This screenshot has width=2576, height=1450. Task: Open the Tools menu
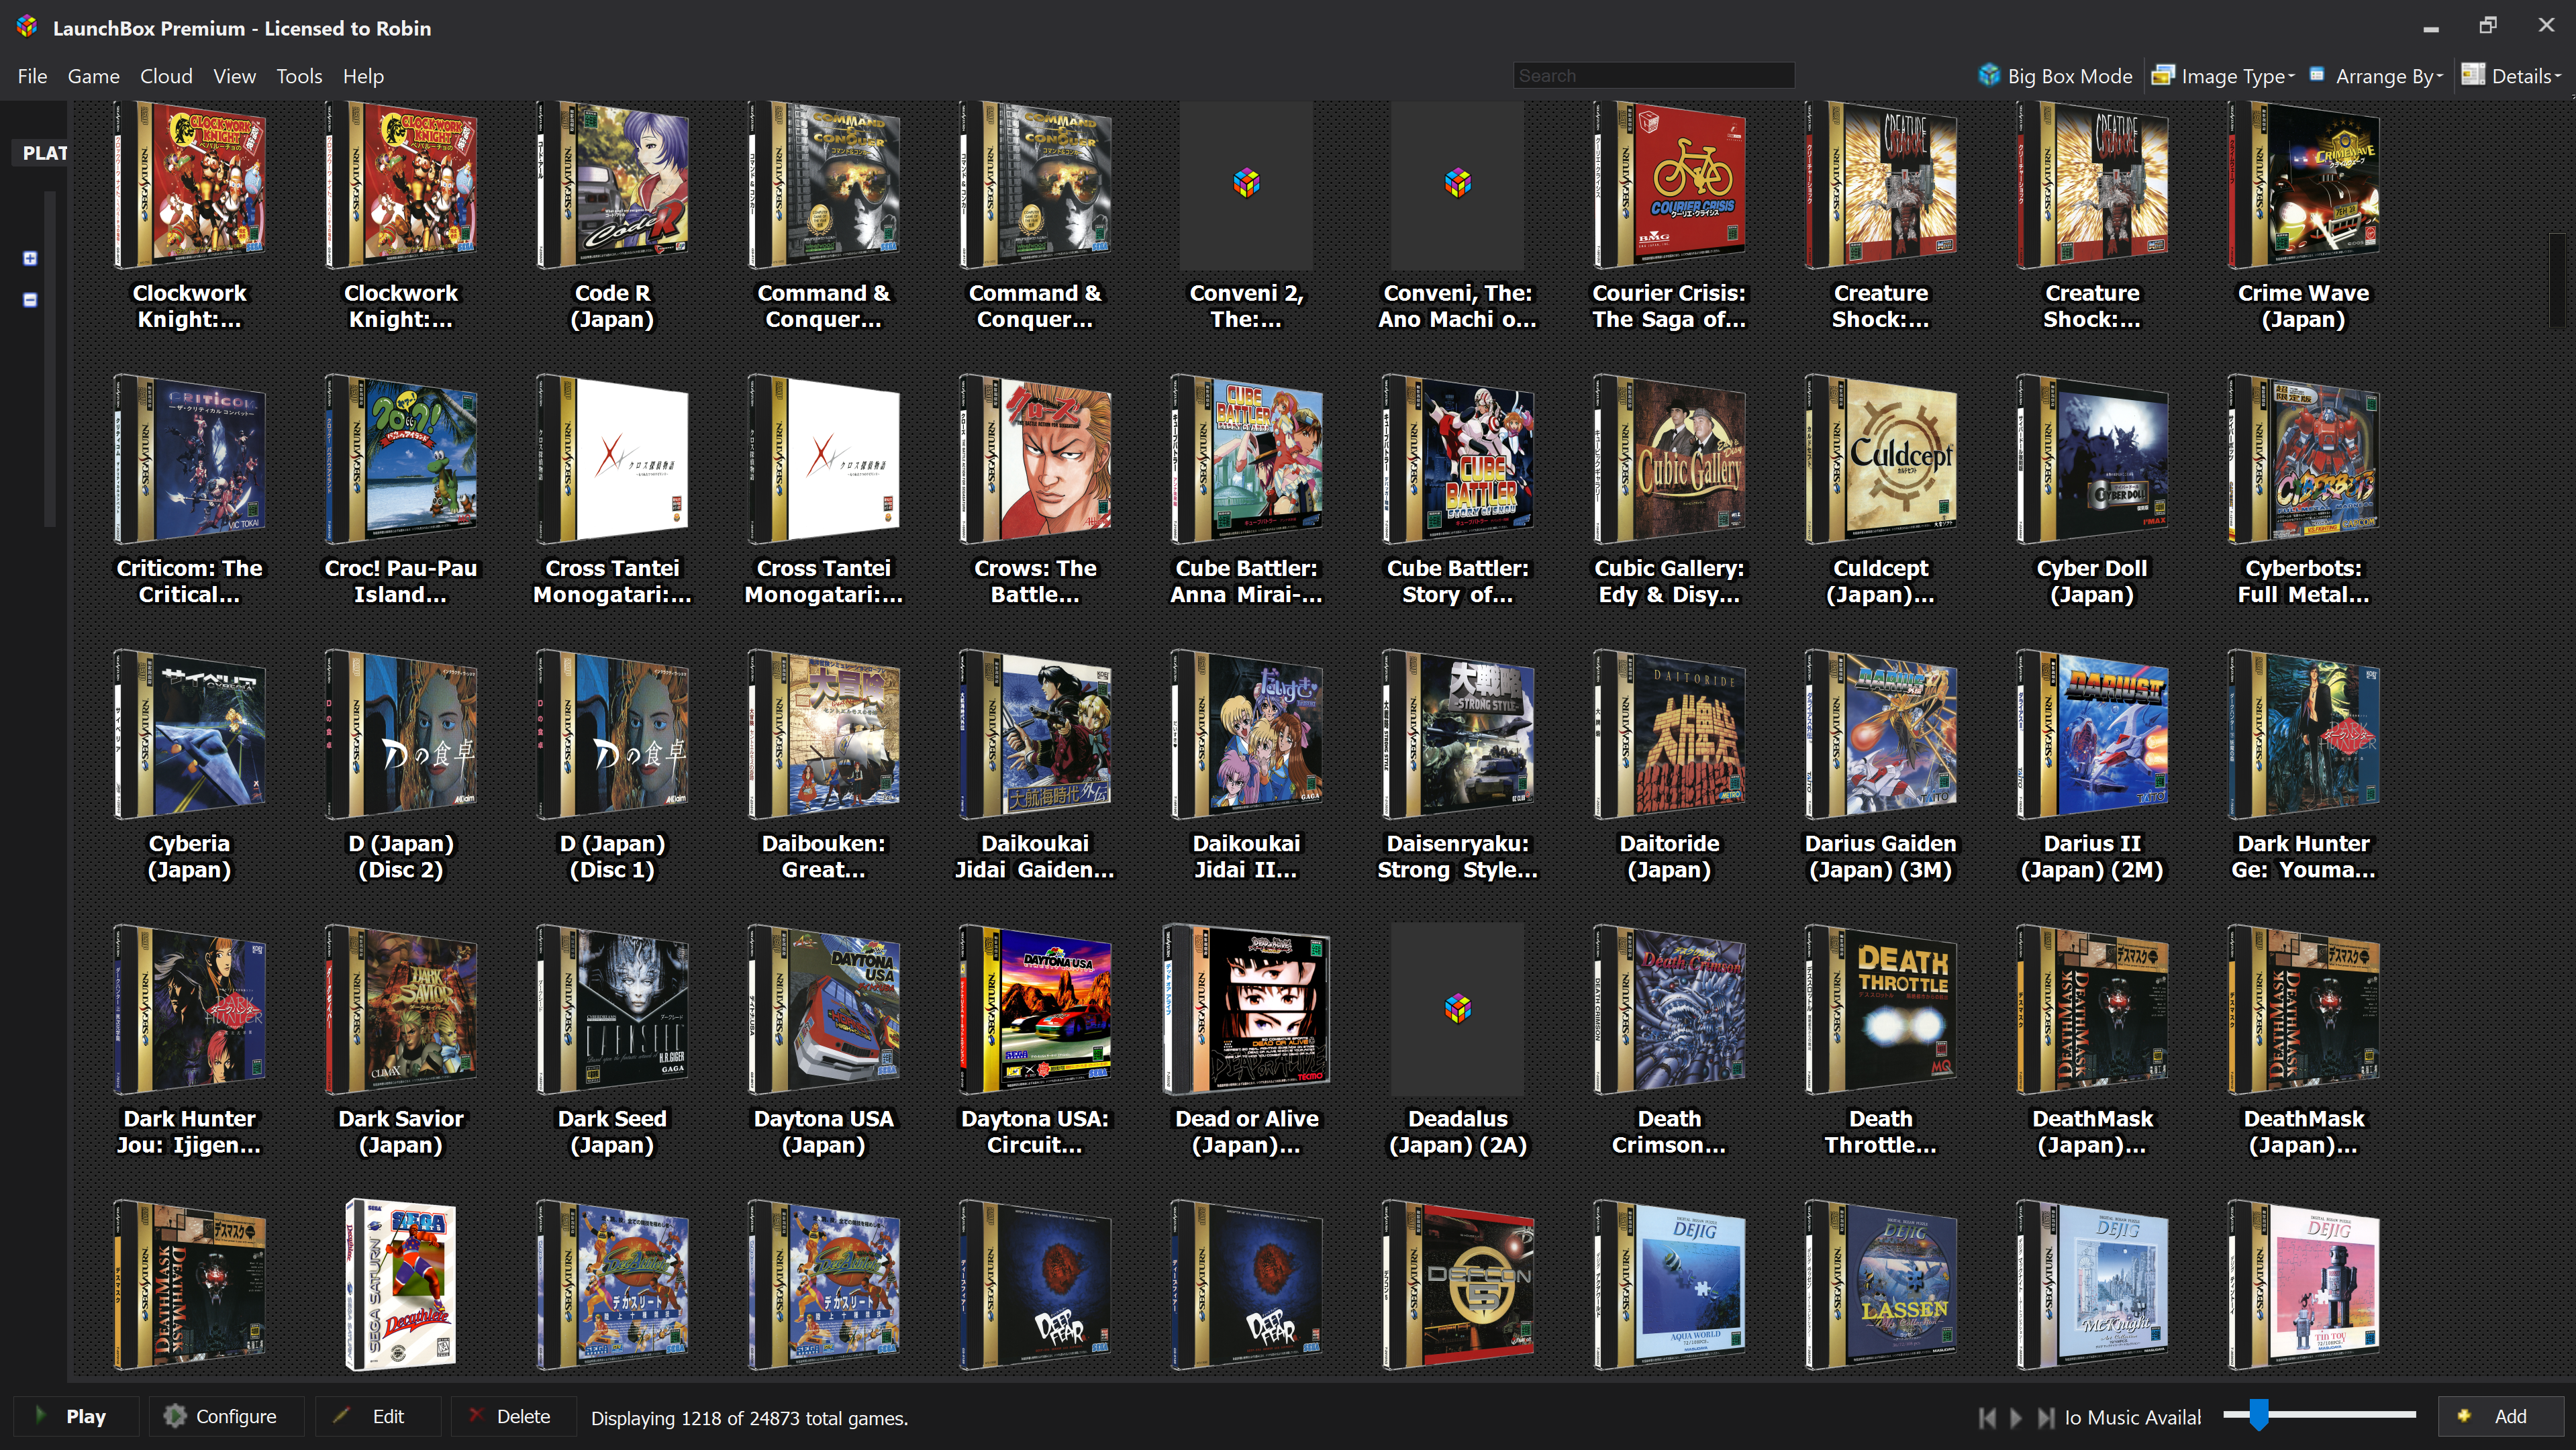pyautogui.click(x=299, y=76)
